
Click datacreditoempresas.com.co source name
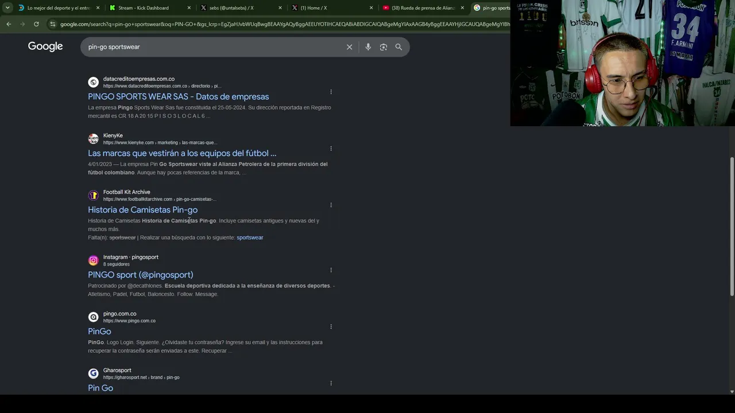coord(139,79)
